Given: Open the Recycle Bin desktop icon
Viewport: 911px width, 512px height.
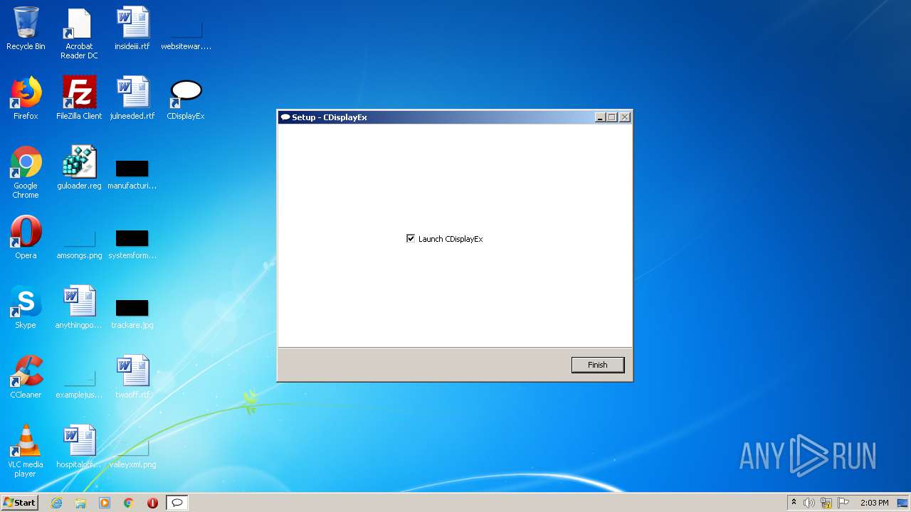Looking at the screenshot, I should pos(26,29).
